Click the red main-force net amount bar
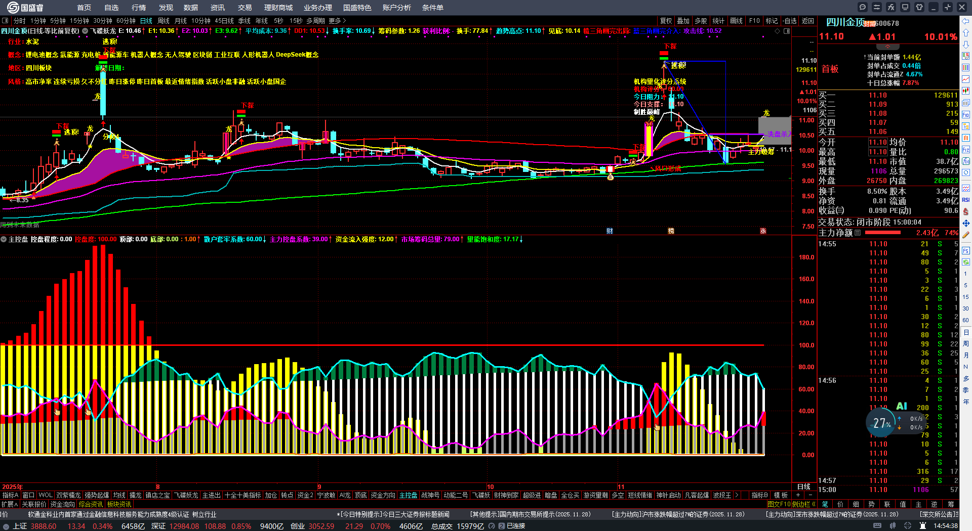This screenshot has height=531, width=972. 883,233
